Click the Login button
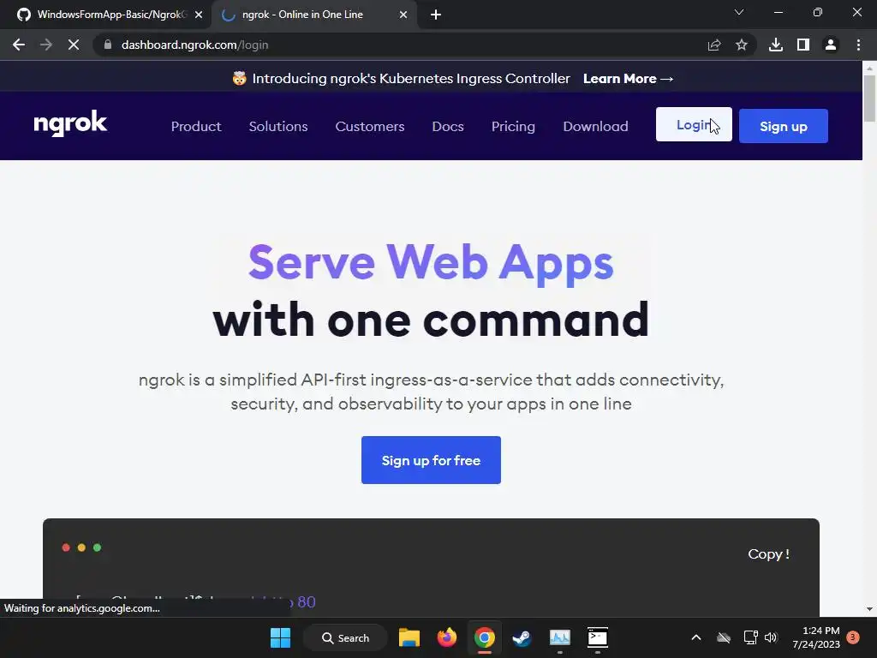The height and width of the screenshot is (658, 877). 694,125
